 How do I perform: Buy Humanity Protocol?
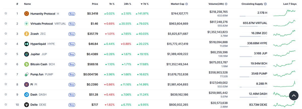[72, 14]
